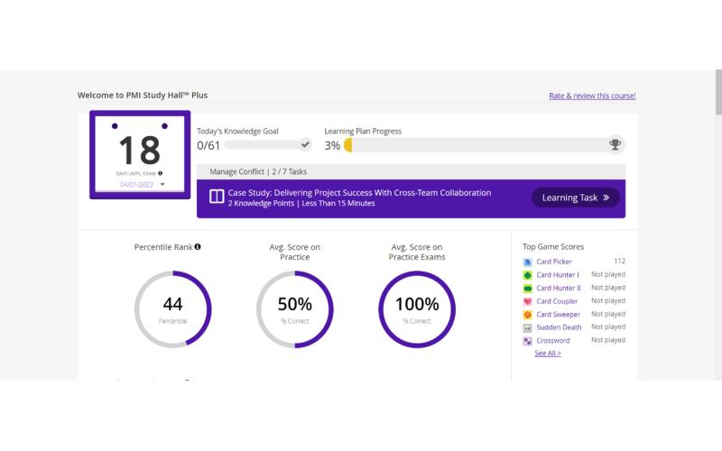The image size is (722, 451).
Task: Open Rate & review this course link
Action: (x=592, y=96)
